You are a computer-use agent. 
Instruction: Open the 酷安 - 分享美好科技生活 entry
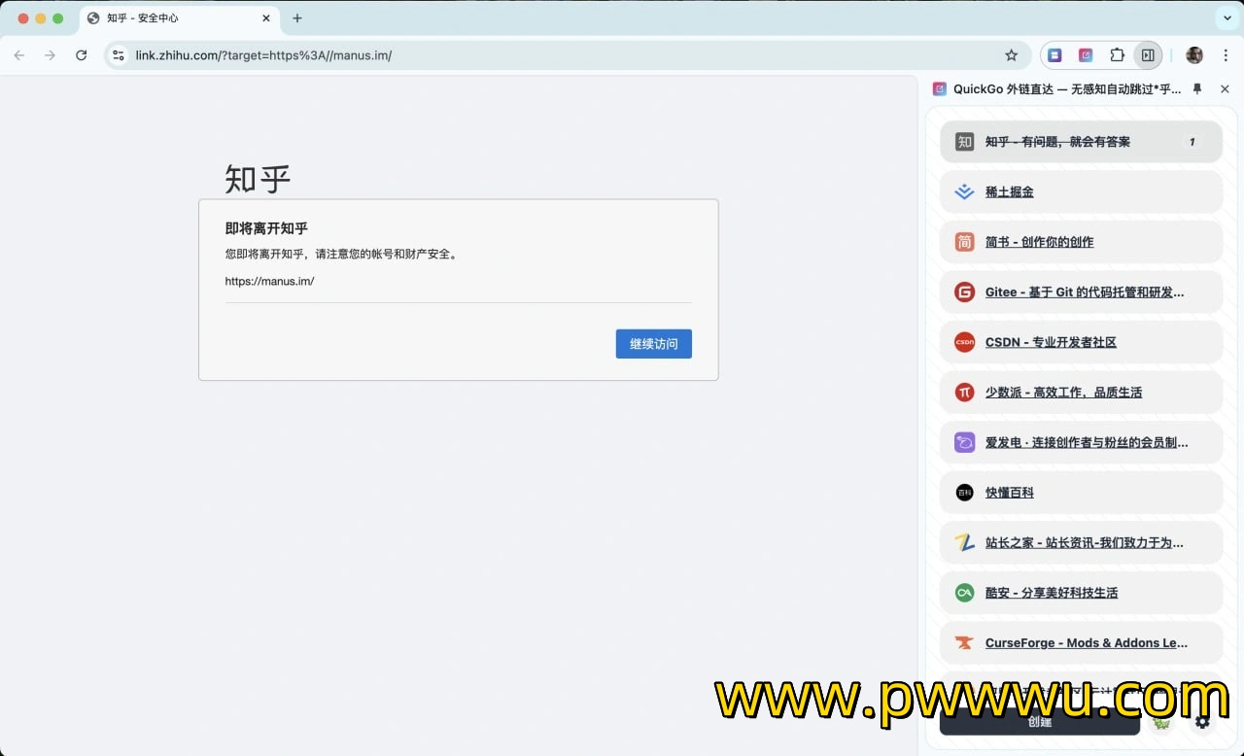(x=1081, y=593)
